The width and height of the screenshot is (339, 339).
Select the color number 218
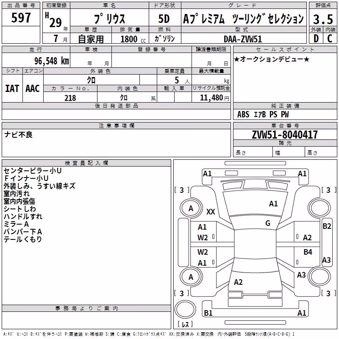tap(70, 98)
